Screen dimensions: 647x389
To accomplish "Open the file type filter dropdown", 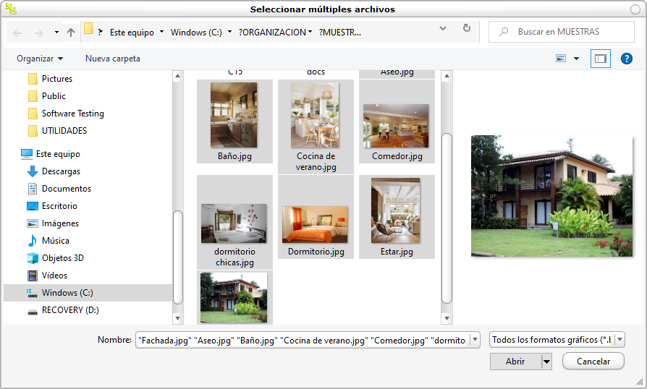I will [557, 340].
